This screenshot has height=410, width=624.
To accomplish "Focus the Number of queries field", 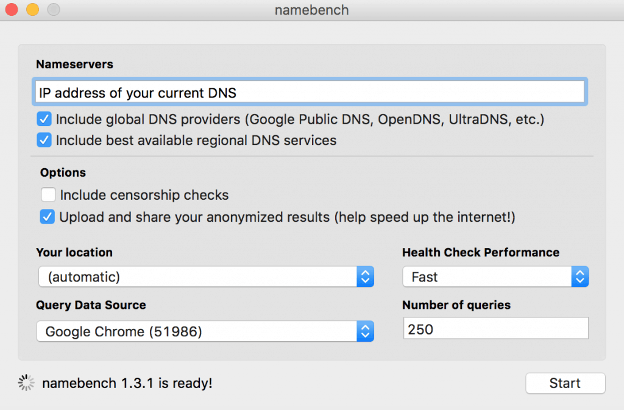I will click(495, 328).
